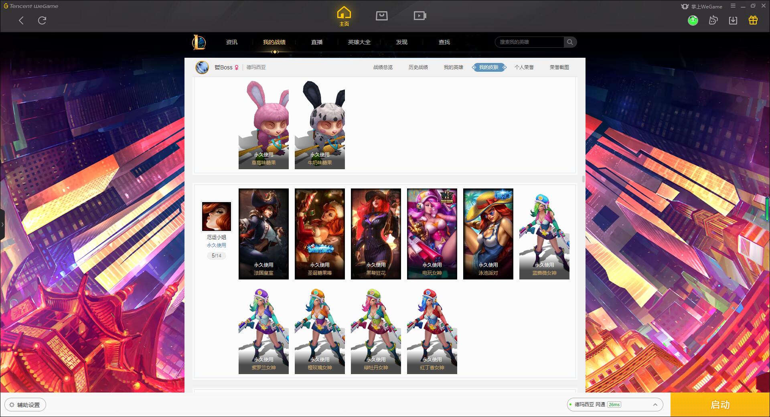Open the 法国皇室 skin card
The image size is (770, 417).
tap(263, 234)
